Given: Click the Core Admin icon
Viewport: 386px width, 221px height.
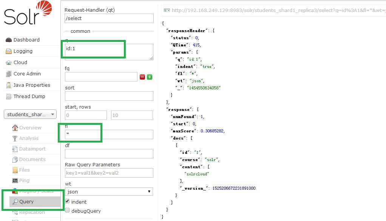Looking at the screenshot, I should coord(9,74).
